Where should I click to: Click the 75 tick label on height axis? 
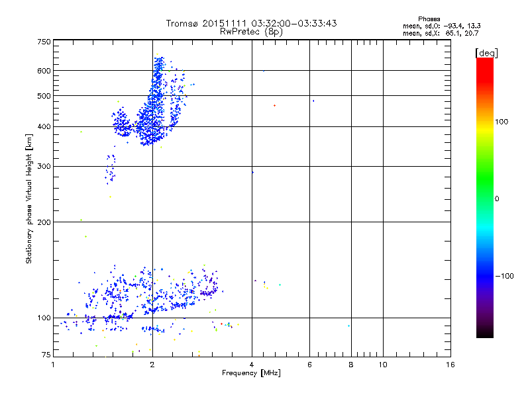[x=46, y=355]
